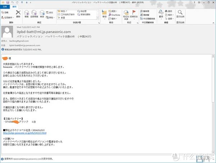Expand the Other (其他) respond dropdown
Screen dimensions: 216x163
point(51,17)
